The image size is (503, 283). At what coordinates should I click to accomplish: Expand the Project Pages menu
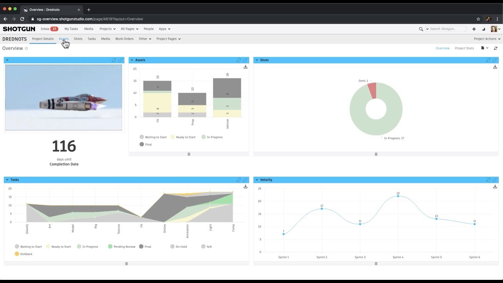pos(169,39)
